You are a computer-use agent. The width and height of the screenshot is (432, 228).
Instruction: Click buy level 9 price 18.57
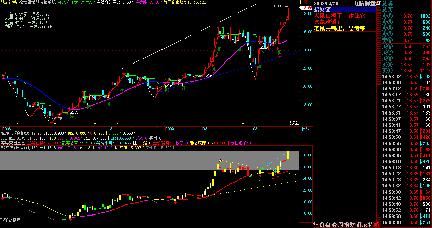[x=407, y=65]
